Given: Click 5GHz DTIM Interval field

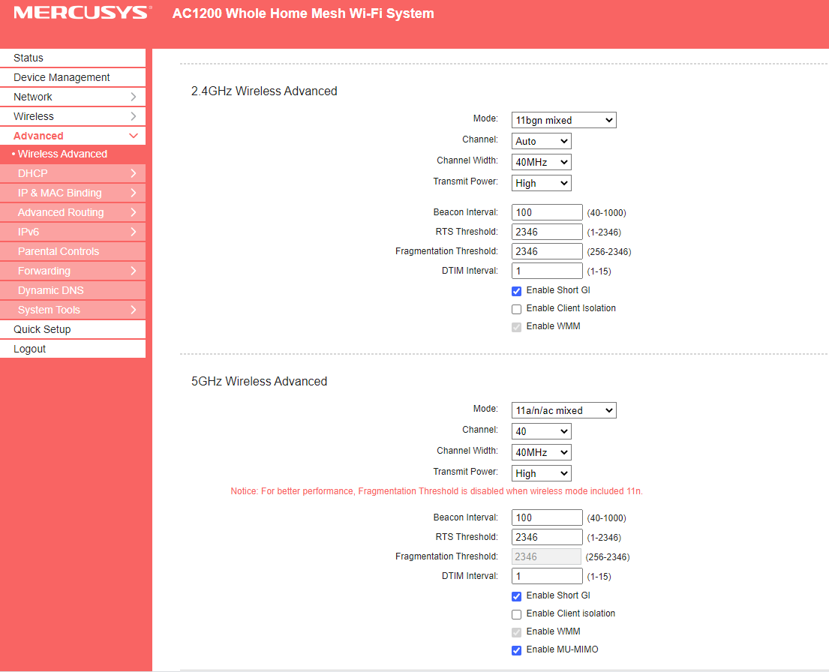Looking at the screenshot, I should point(547,576).
